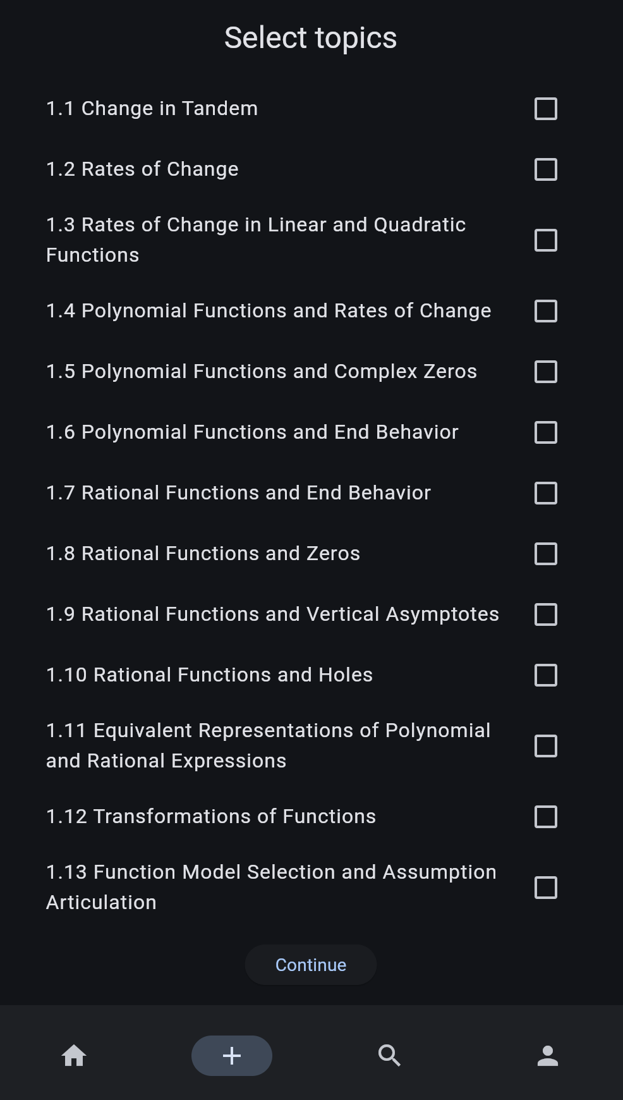Viewport: 623px width, 1100px height.
Task: Tap the 1.12 Transformations of Functions label
Action: click(x=210, y=817)
